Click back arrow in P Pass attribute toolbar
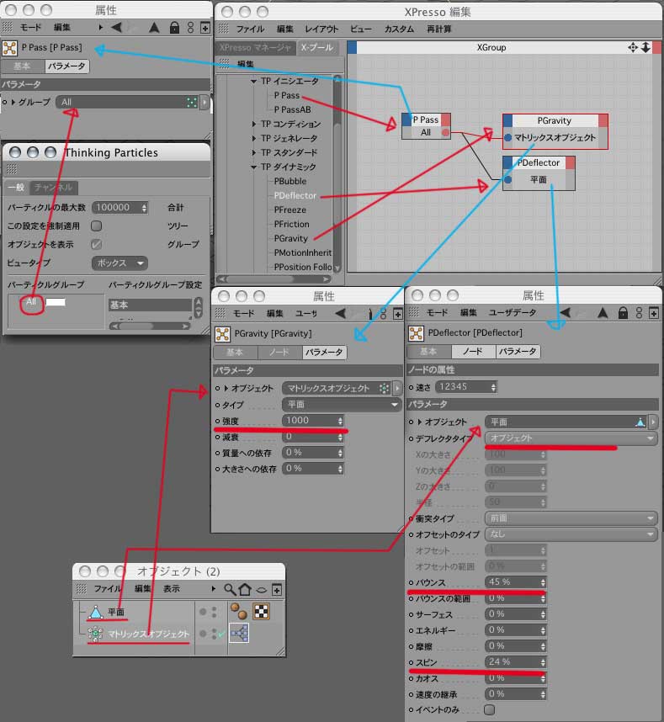664x722 pixels. pos(117,28)
